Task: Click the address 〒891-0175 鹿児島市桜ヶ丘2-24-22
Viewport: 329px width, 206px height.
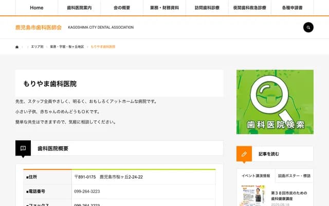Action: click(x=108, y=177)
